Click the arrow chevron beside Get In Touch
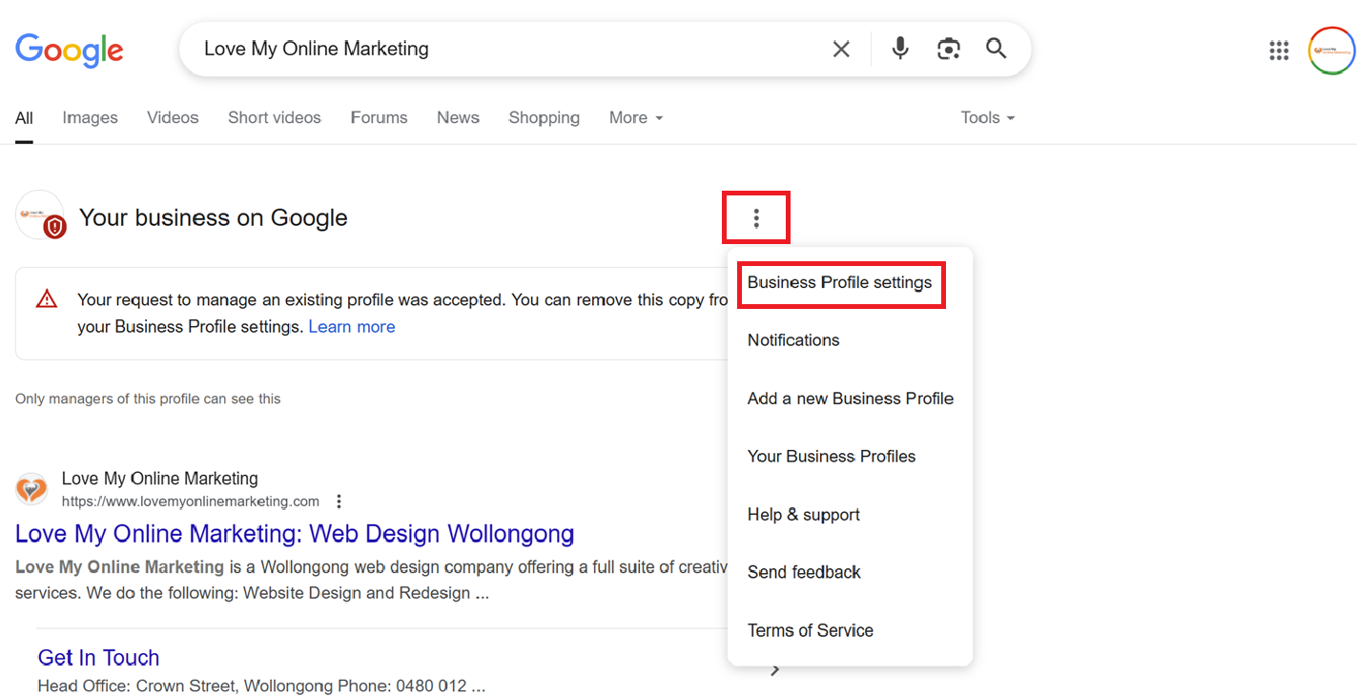This screenshot has width=1357, height=696. [x=775, y=670]
